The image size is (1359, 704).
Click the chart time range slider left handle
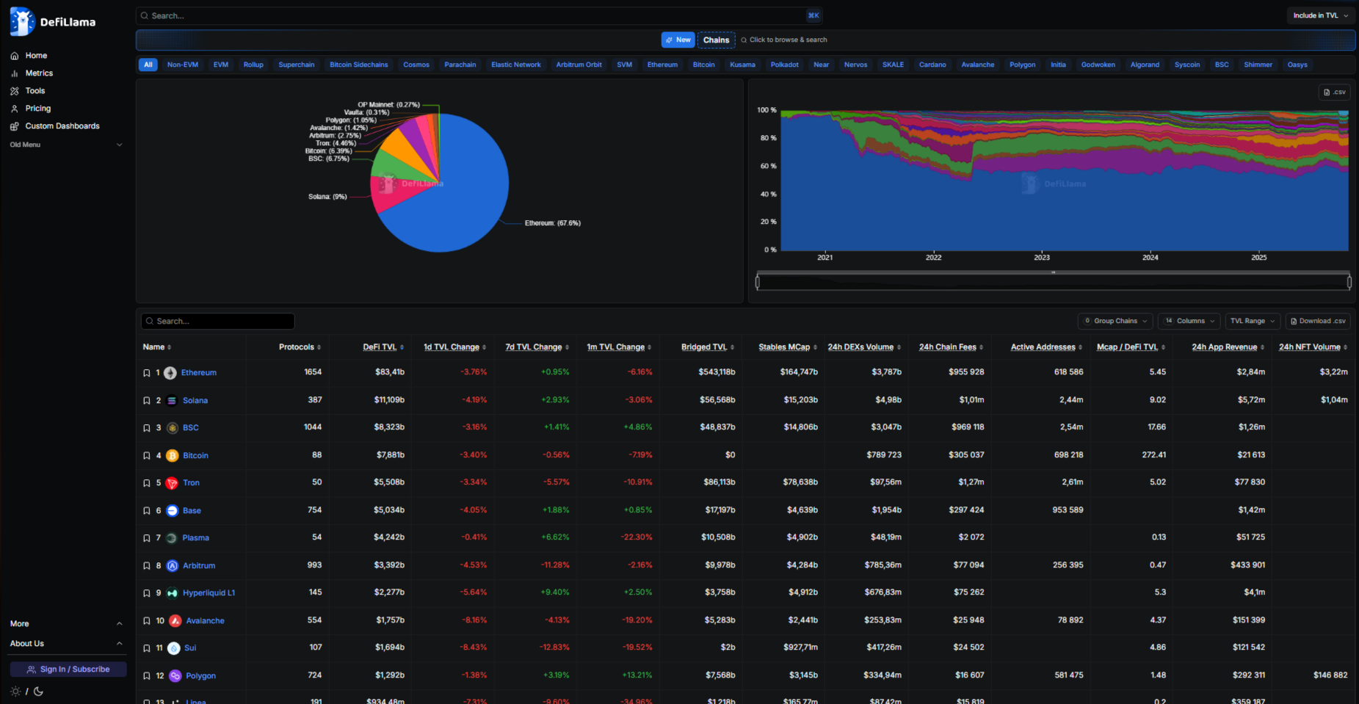[758, 282]
